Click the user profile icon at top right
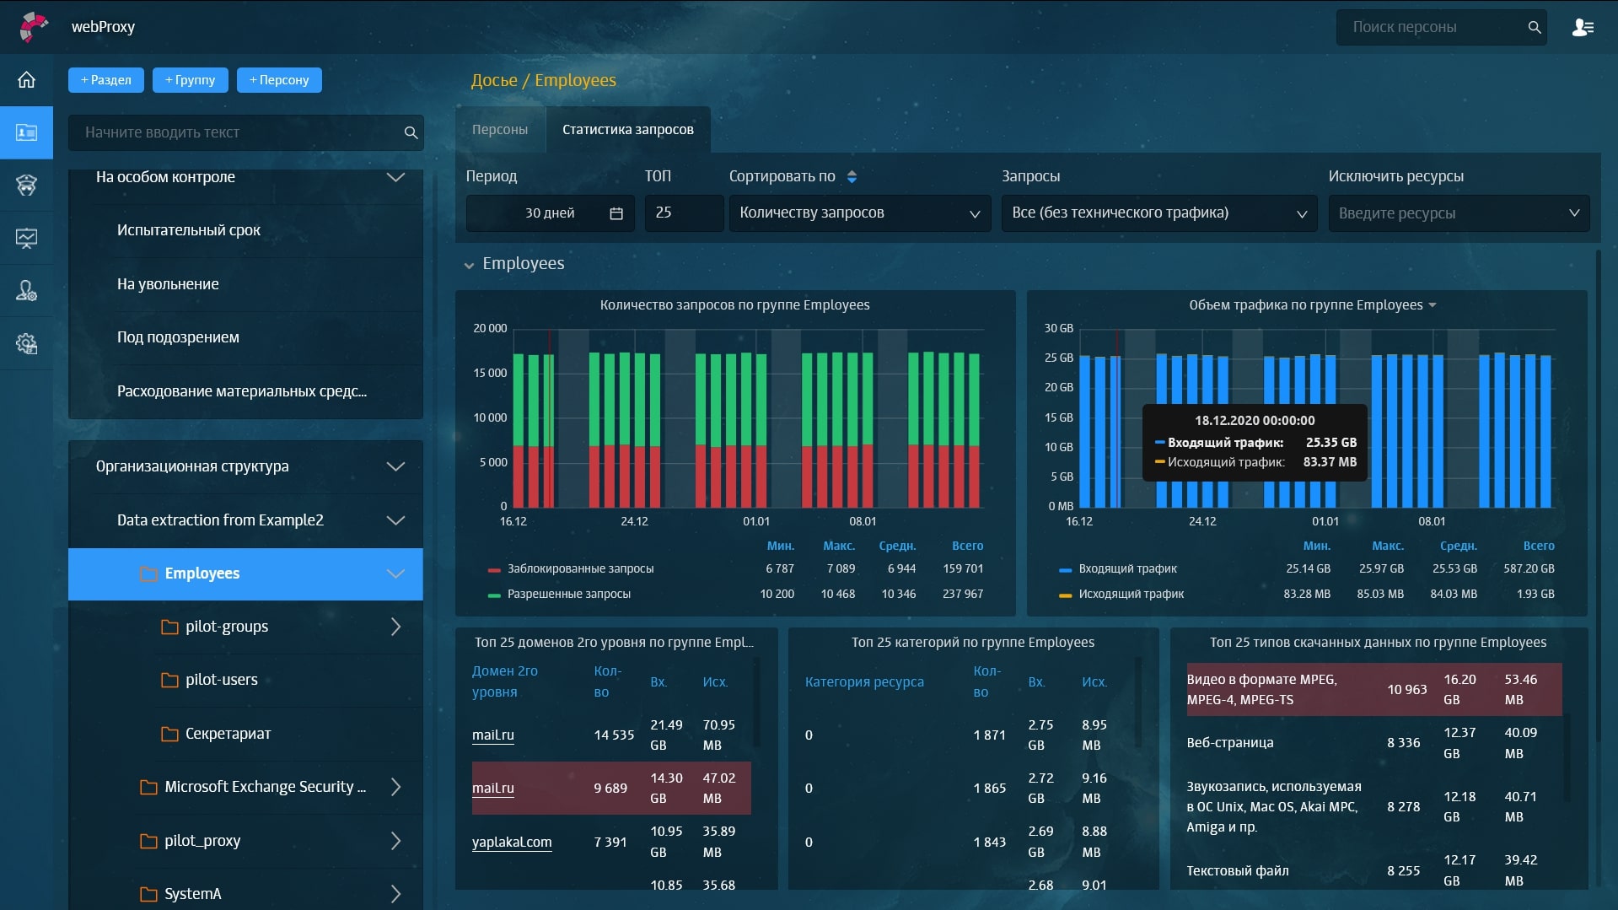1618x910 pixels. coord(1582,27)
